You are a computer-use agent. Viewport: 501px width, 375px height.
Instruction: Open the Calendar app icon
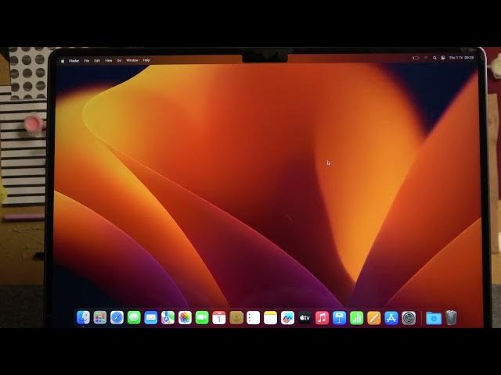coord(219,318)
